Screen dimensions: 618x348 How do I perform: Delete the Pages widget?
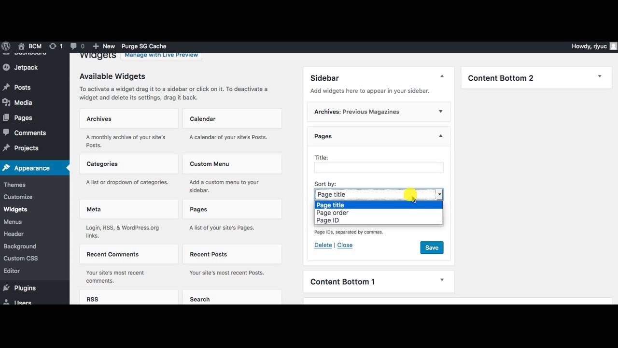click(323, 245)
